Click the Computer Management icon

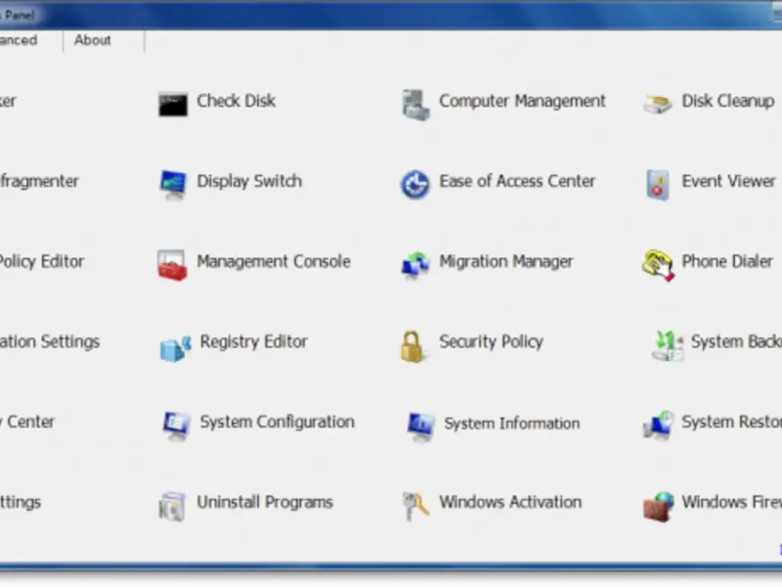click(415, 105)
